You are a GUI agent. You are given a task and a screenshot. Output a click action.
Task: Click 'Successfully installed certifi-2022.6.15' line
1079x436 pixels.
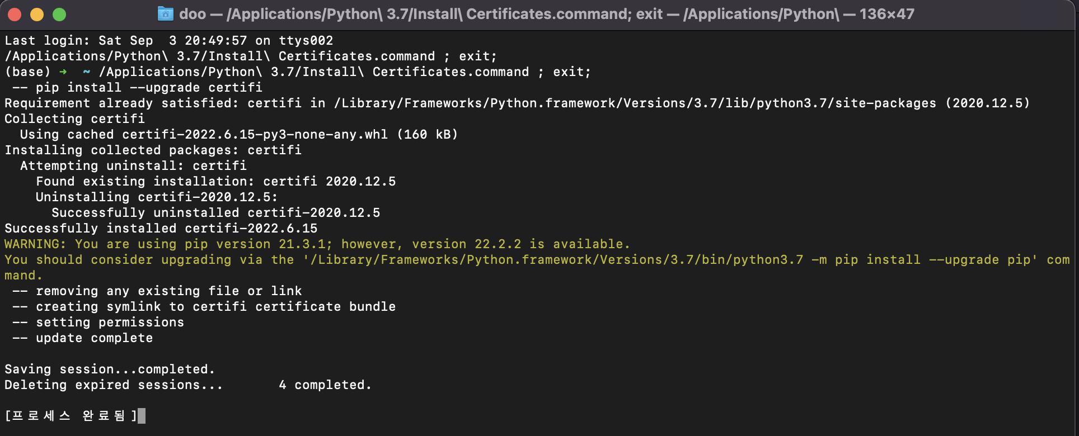pyautogui.click(x=161, y=229)
